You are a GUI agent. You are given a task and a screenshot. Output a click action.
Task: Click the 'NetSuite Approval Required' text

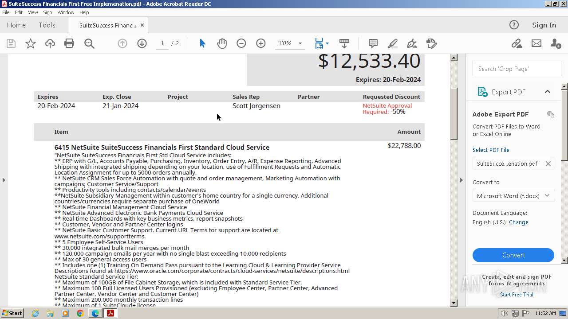(387, 109)
